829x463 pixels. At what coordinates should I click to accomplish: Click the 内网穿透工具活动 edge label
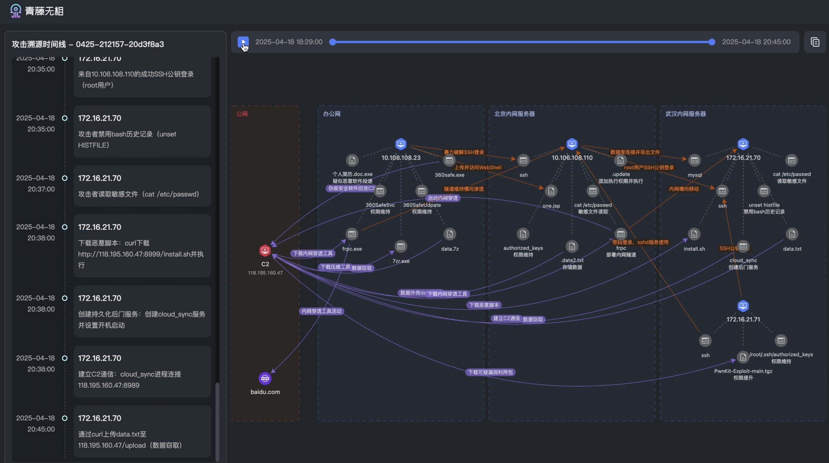[321, 311]
